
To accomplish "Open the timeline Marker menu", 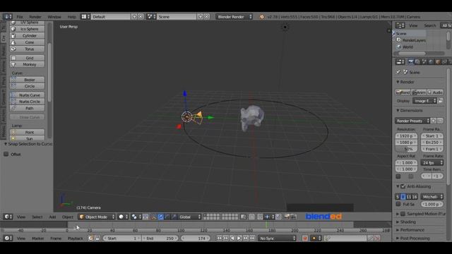I will pyautogui.click(x=37, y=238).
